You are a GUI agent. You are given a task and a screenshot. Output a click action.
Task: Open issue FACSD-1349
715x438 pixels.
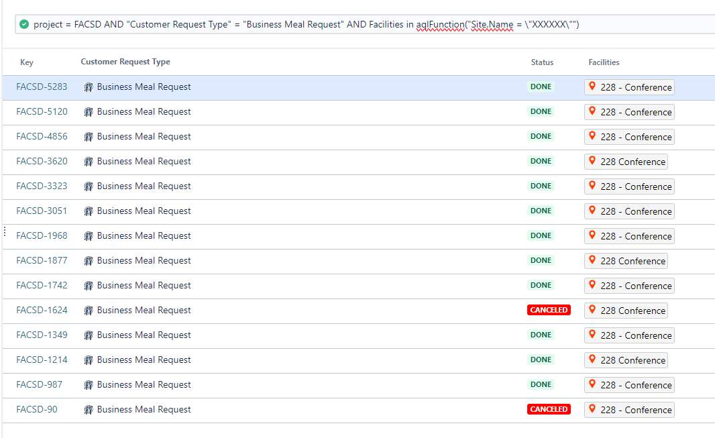[42, 335]
